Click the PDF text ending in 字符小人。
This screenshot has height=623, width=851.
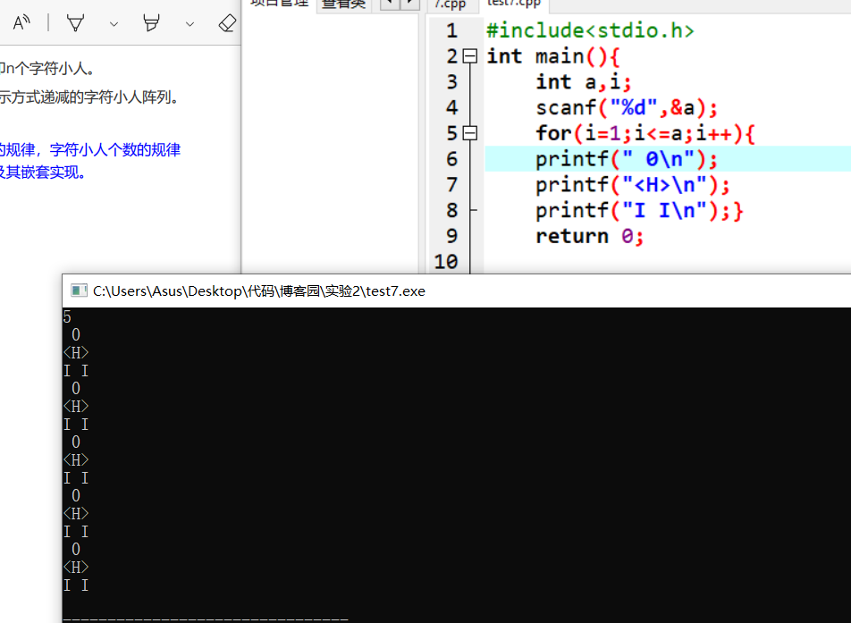click(x=48, y=68)
